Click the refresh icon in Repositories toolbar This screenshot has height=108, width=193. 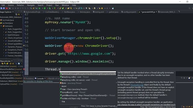coord(11,64)
